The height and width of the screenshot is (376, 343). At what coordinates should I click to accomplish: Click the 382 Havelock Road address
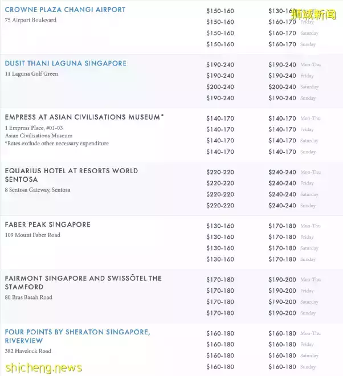28,352
